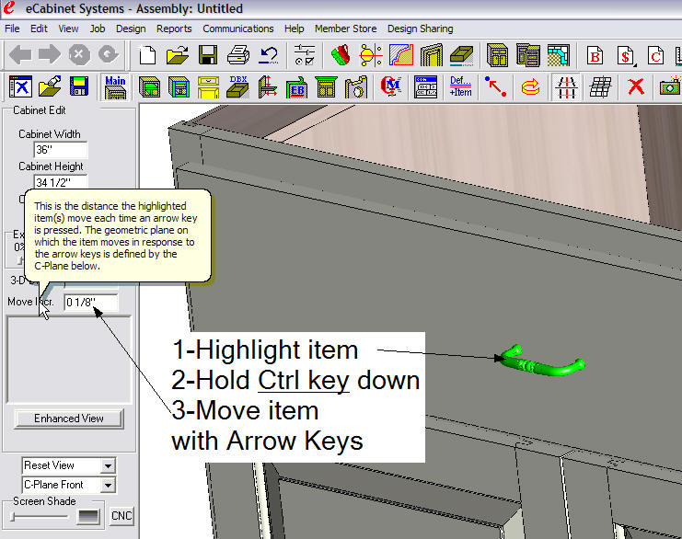The image size is (682, 539).
Task: Open the molding profile editor icon
Action: point(400,55)
